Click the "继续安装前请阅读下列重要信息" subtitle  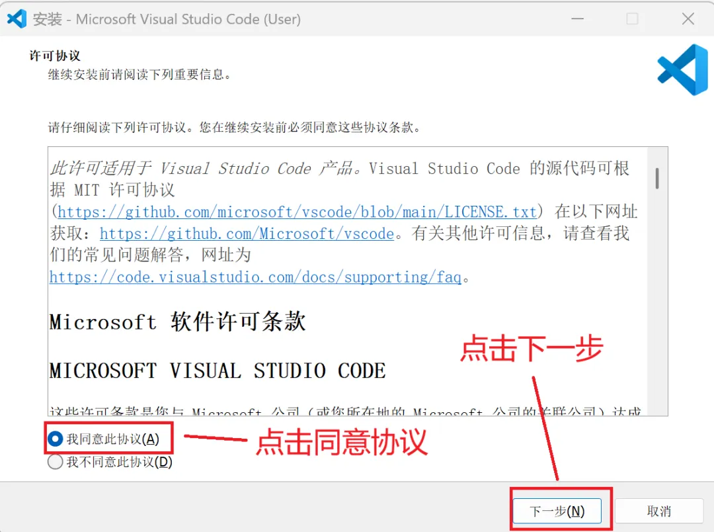click(x=139, y=74)
